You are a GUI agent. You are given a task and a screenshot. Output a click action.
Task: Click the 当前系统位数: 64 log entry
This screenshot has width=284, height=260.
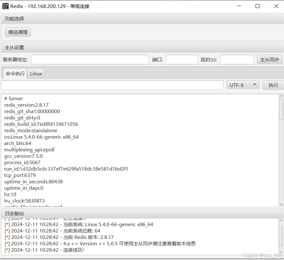click(52, 231)
